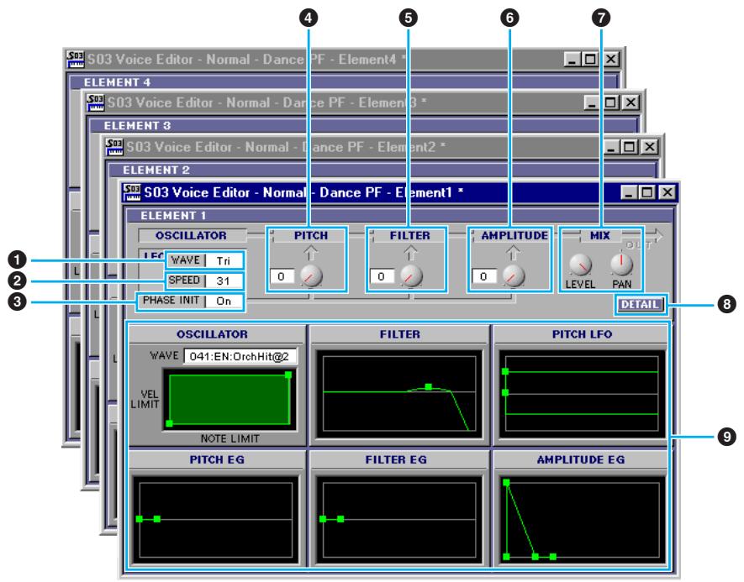Open the oscillator WAVE 041:EN:OrchHit@2 selector
The height and width of the screenshot is (582, 744).
pyautogui.click(x=240, y=356)
